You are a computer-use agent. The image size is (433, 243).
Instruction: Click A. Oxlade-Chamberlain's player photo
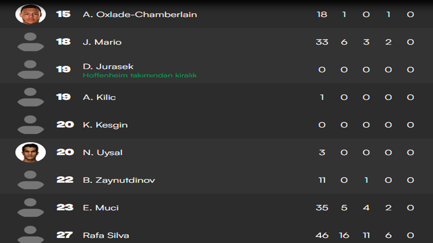point(30,14)
